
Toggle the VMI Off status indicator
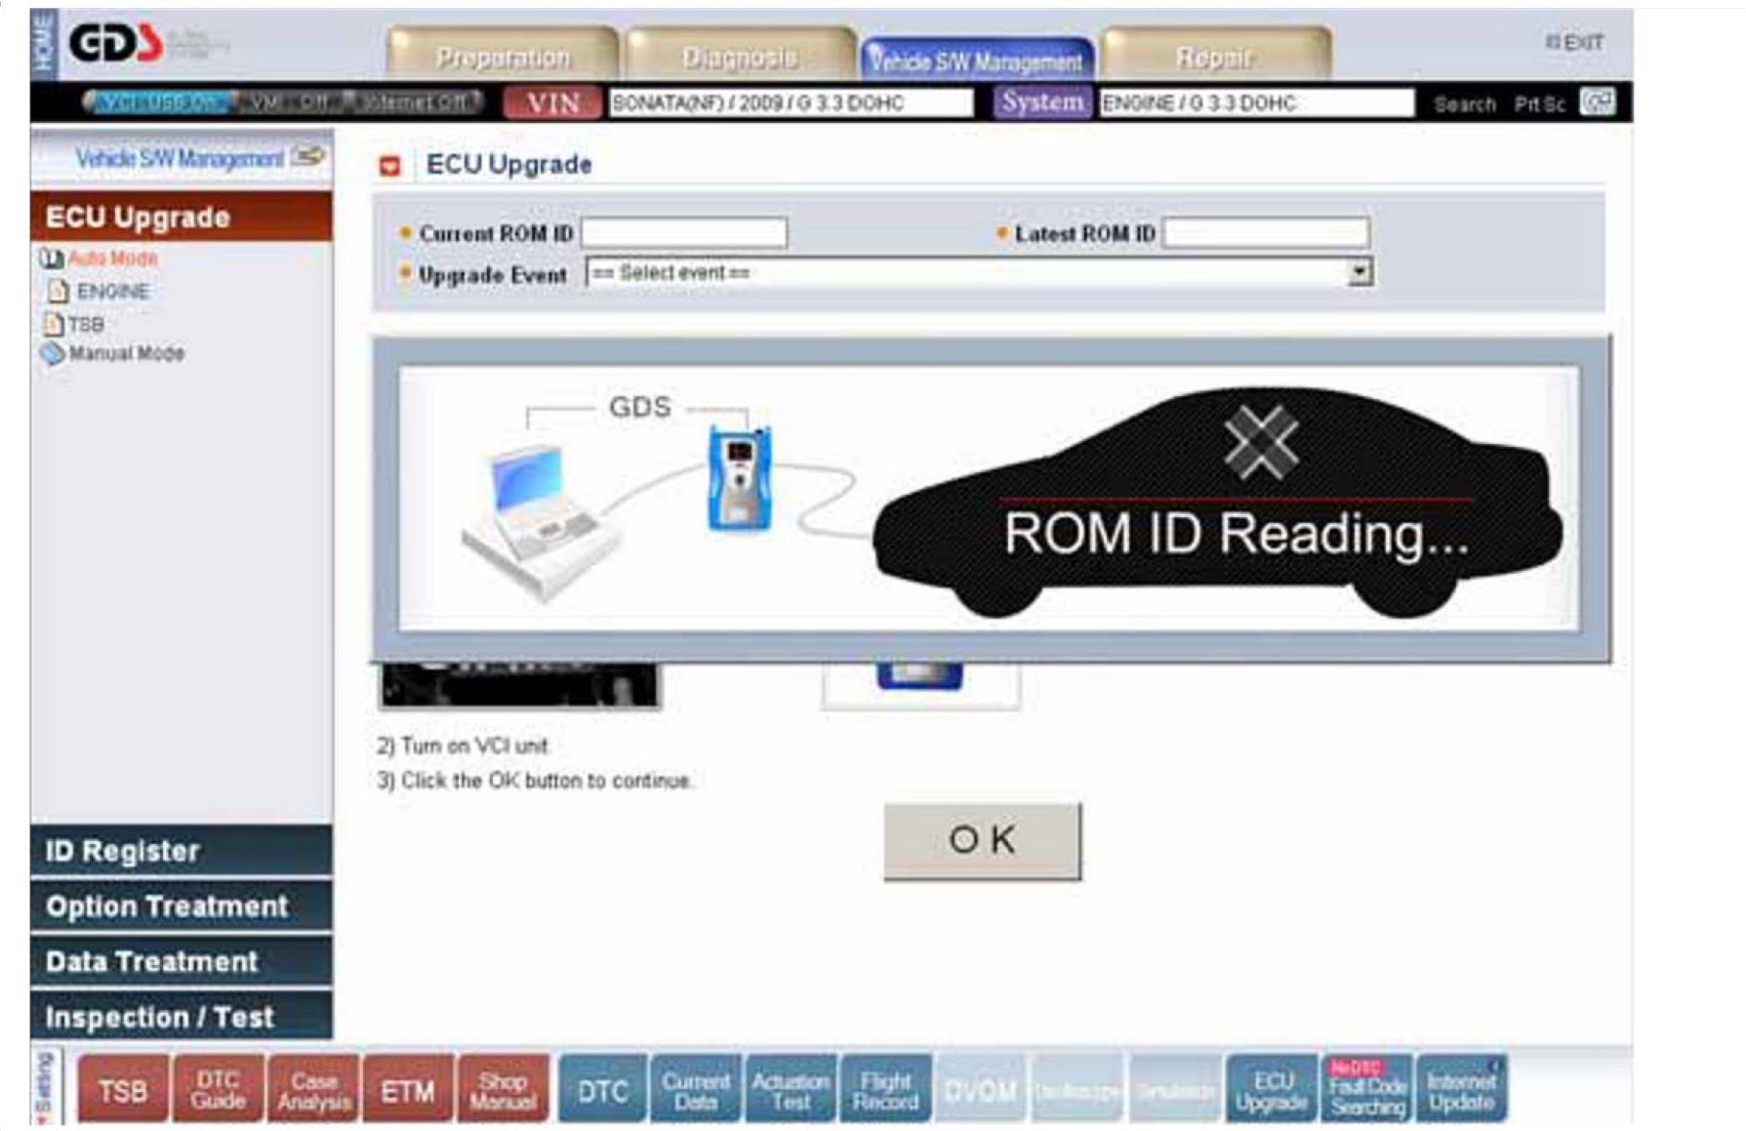(289, 102)
